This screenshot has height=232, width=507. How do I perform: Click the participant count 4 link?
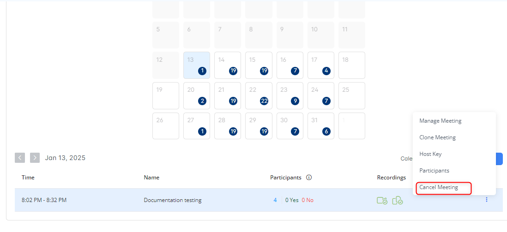[275, 200]
